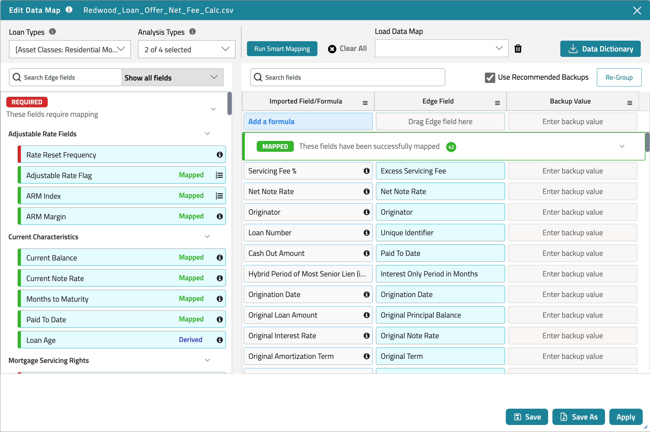Collapse the MAPPED fields section
650x432 pixels.
(x=622, y=146)
